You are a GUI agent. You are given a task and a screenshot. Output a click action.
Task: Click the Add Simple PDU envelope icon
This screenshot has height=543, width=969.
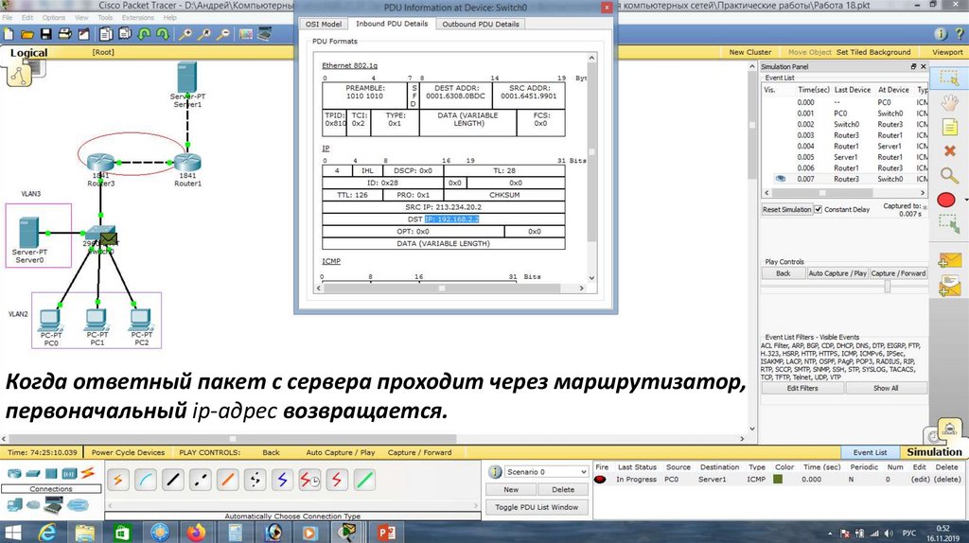click(946, 260)
